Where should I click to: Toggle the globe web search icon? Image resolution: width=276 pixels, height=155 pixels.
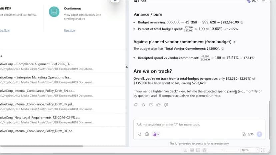tap(147, 134)
